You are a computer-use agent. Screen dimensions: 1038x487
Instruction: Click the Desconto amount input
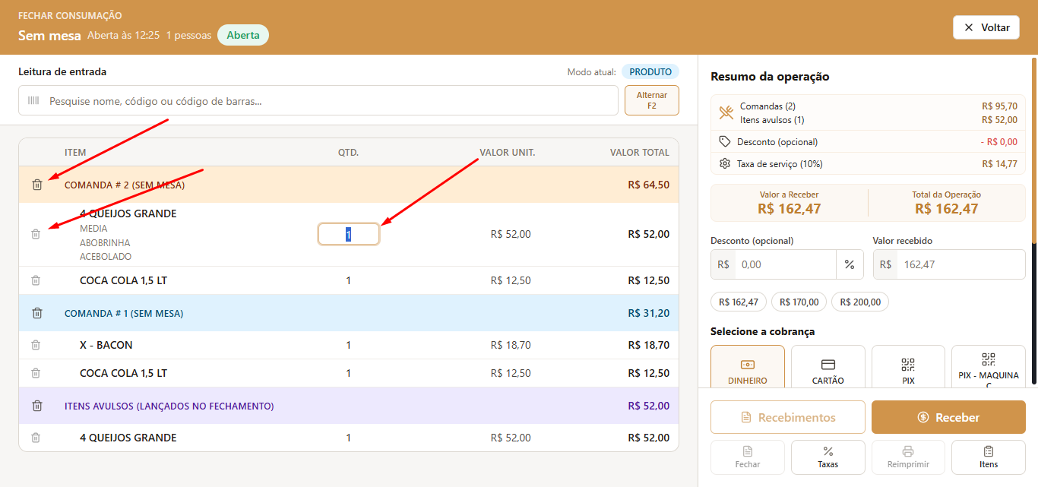click(786, 264)
